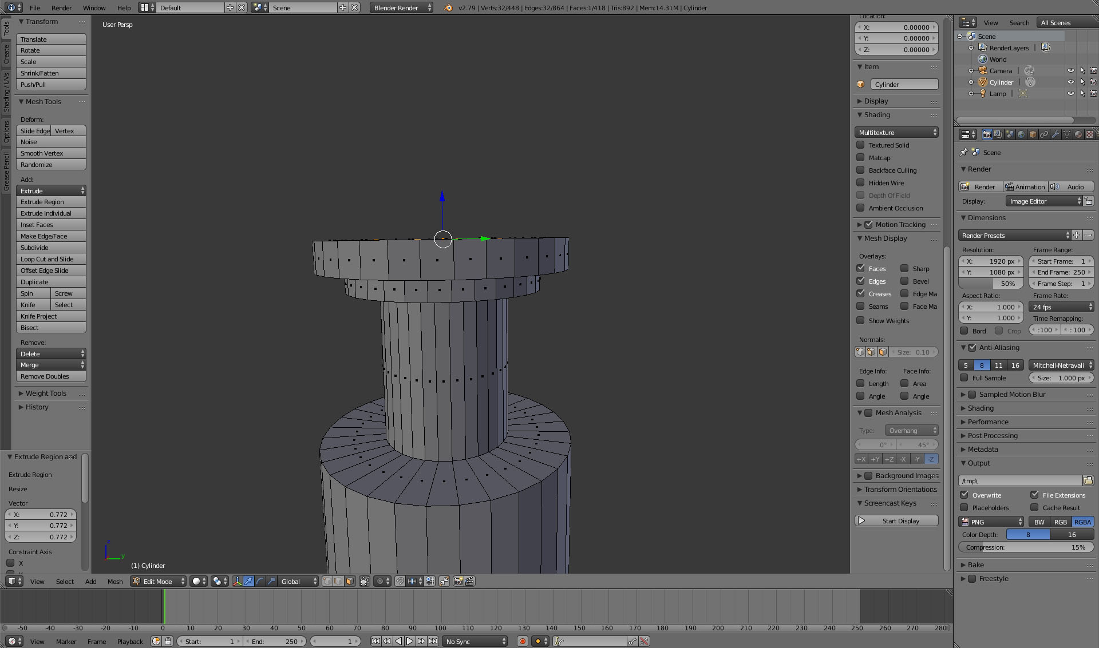1099x648 pixels.
Task: Enable Ambient Occlusion checkbox
Action: pos(860,208)
